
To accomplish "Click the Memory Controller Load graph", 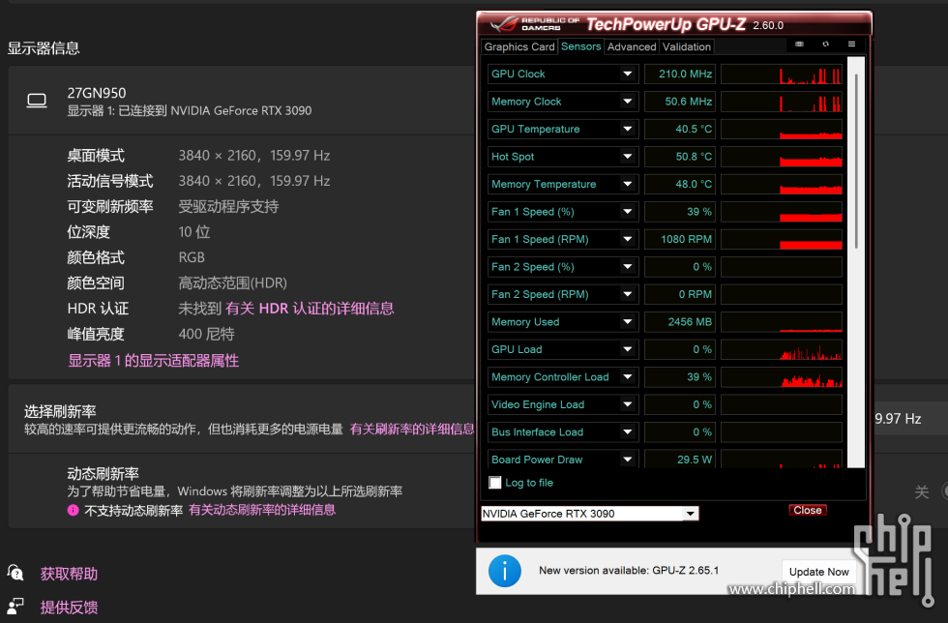I will tap(782, 377).
